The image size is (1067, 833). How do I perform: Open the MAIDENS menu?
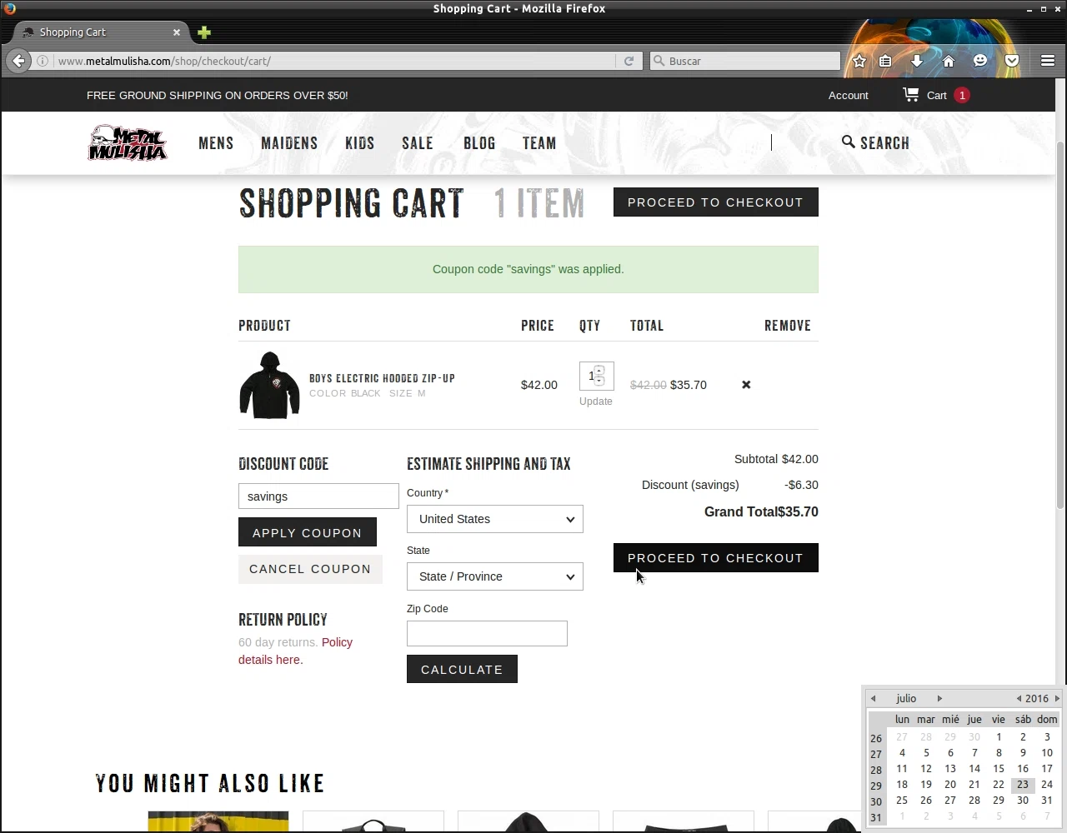pyautogui.click(x=289, y=143)
